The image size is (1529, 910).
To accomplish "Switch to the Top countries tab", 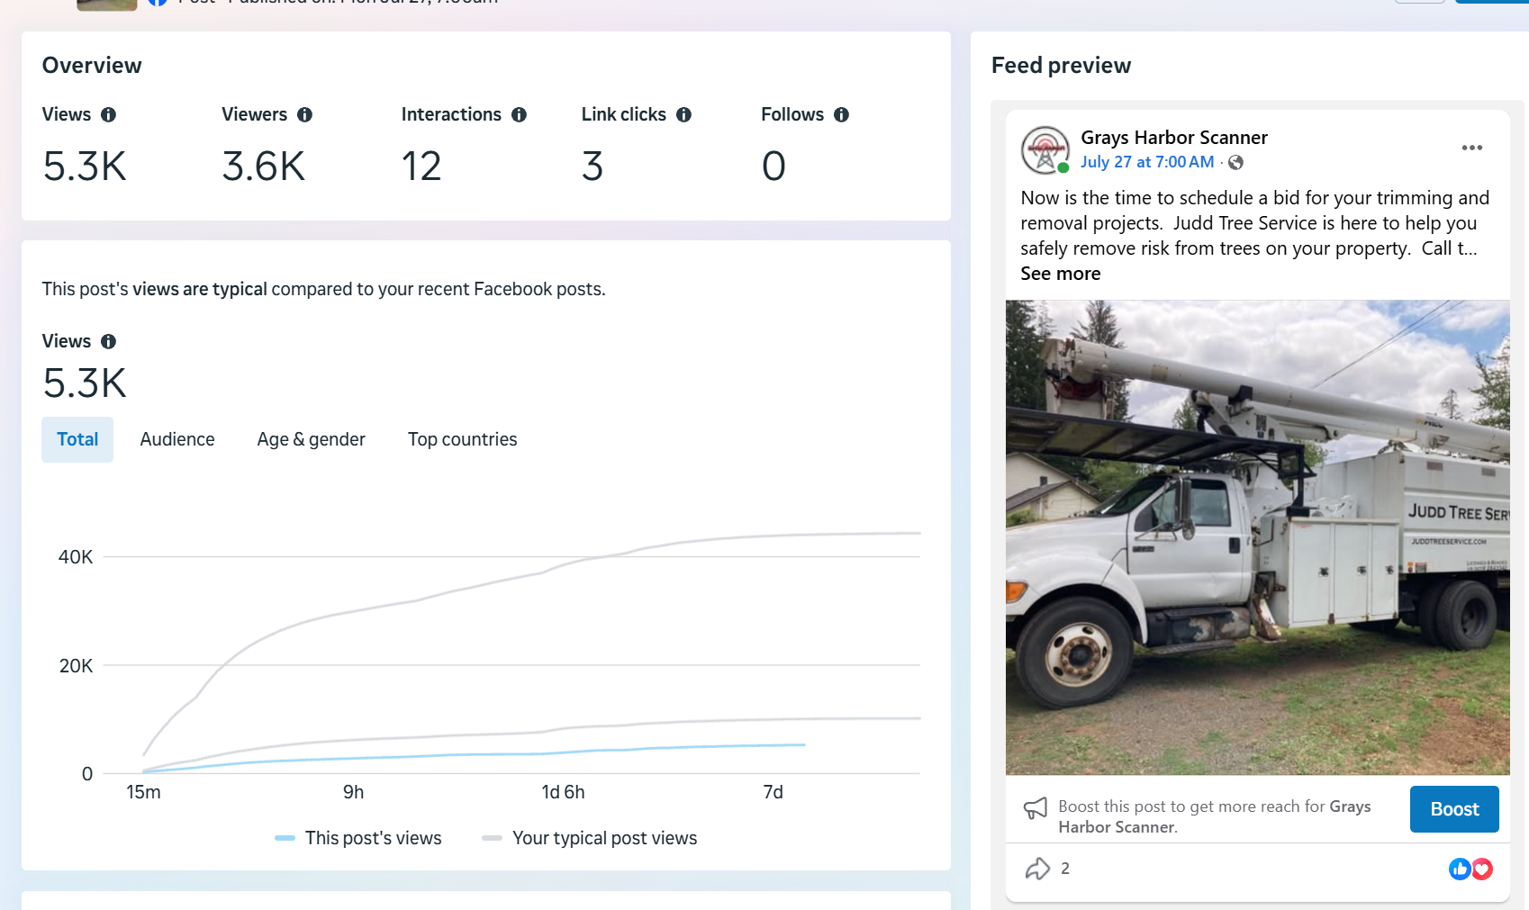I will coord(462,439).
